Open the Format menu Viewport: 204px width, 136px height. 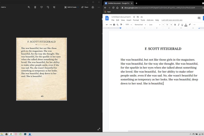(x=136, y=20)
